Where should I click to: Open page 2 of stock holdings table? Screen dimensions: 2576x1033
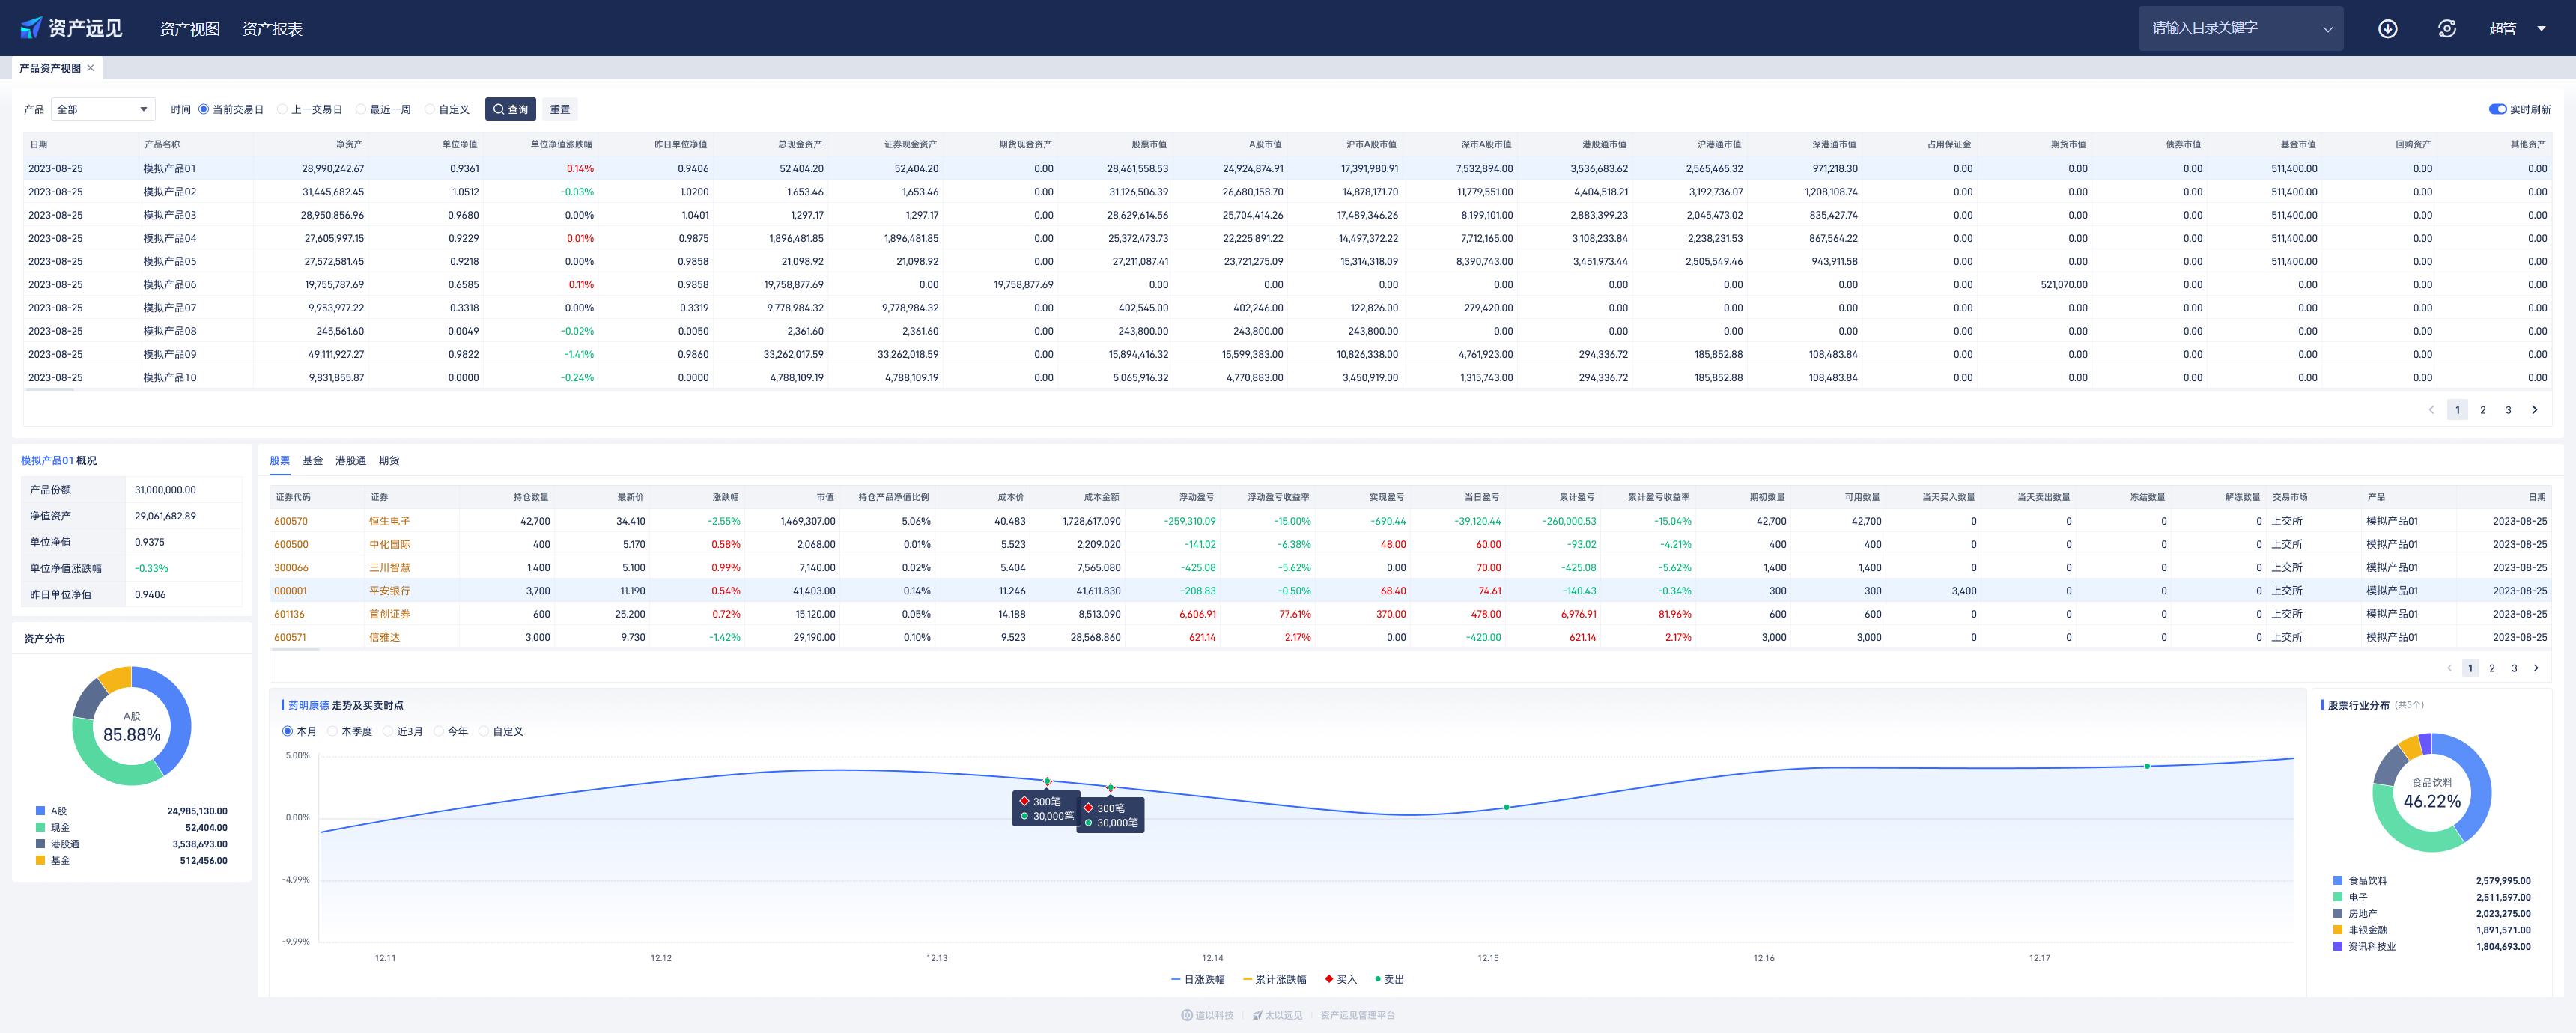pyautogui.click(x=2491, y=668)
